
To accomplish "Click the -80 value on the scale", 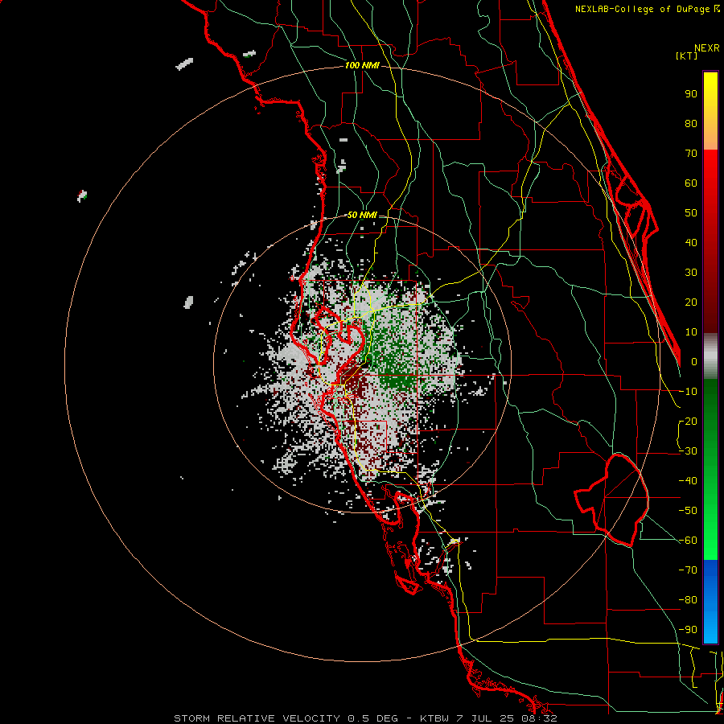I will click(688, 600).
